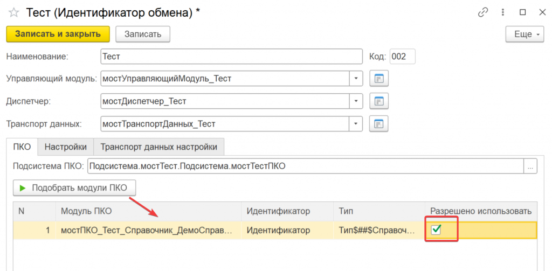Click ellipsis button for Подсистема ПКО
Screen dimensions: 552x271
[531, 166]
